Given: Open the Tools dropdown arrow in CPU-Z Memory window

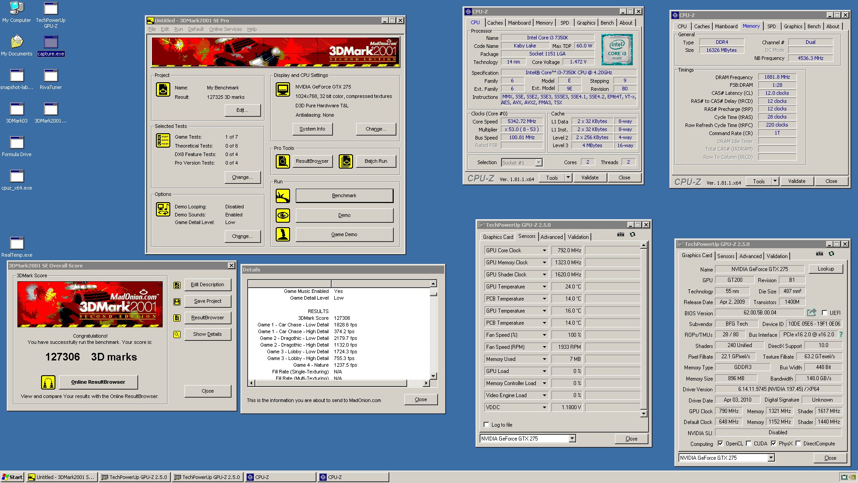Looking at the screenshot, I should [x=775, y=181].
